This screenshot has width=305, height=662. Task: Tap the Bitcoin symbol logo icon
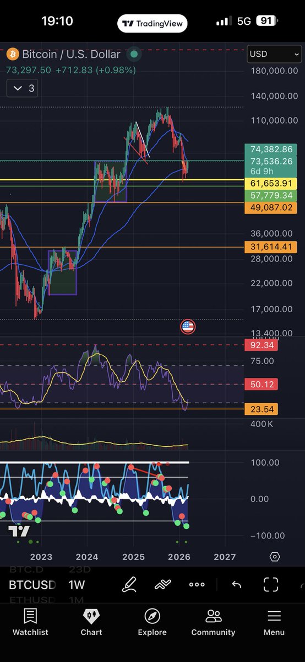[13, 55]
